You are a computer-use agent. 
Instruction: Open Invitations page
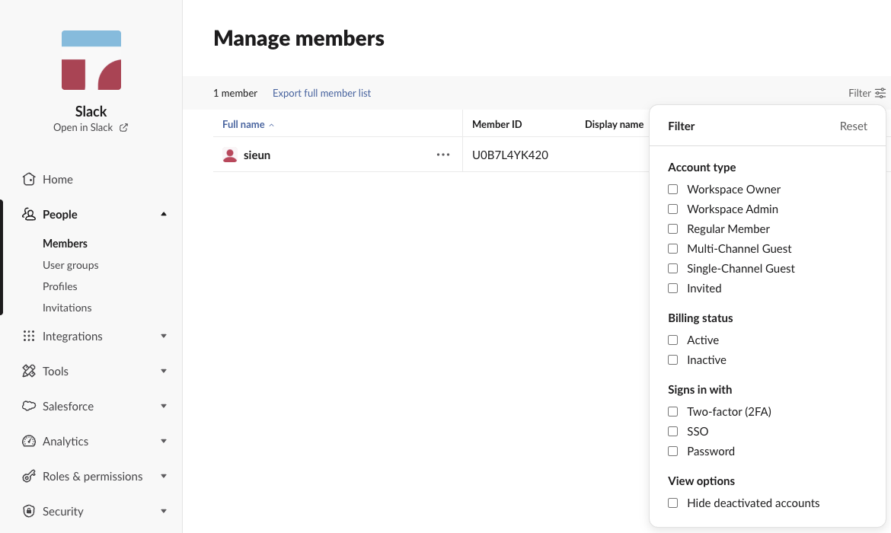tap(67, 308)
